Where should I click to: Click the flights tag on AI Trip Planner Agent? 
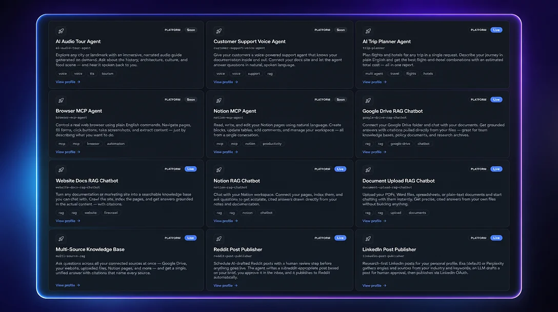[x=411, y=74]
